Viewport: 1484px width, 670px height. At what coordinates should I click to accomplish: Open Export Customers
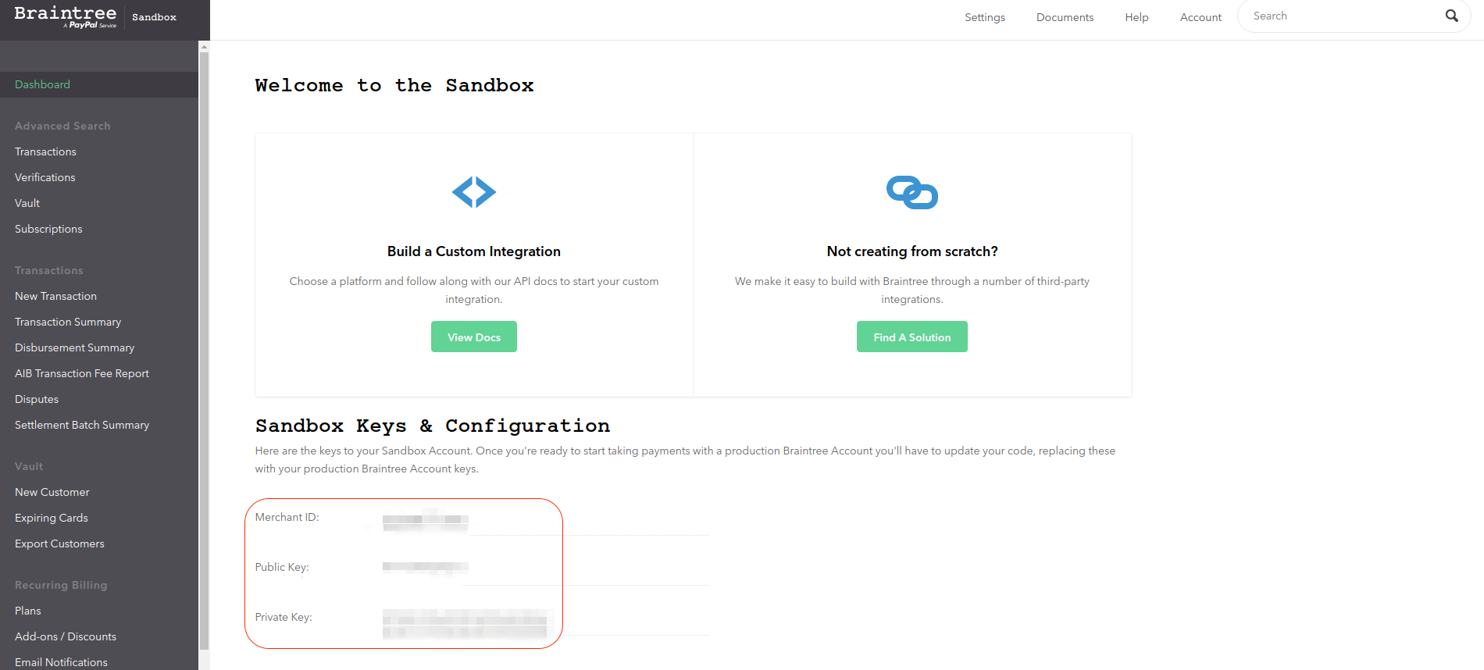pyautogui.click(x=59, y=543)
